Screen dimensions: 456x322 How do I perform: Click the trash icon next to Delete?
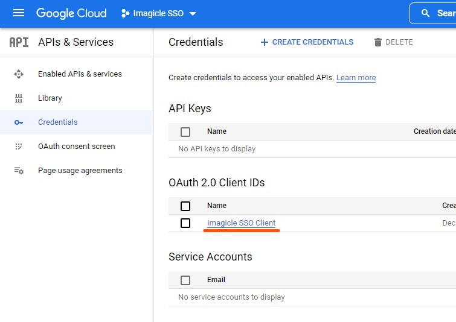(378, 42)
